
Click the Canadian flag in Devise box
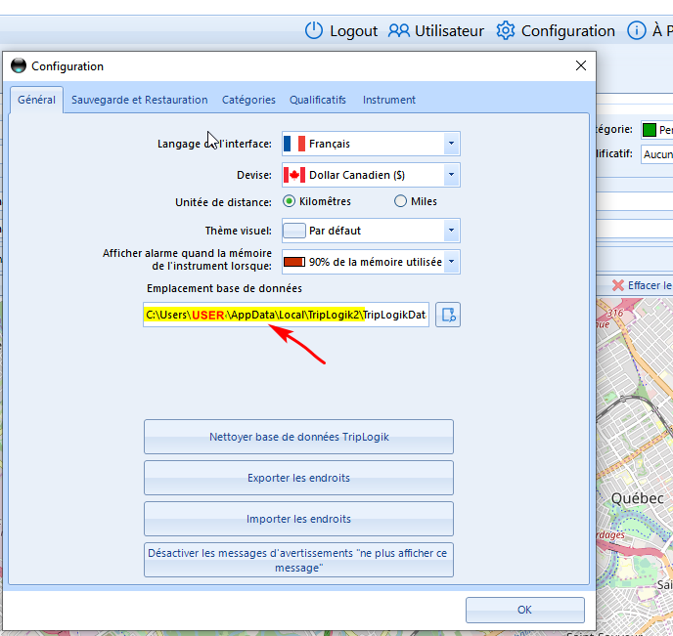(294, 175)
